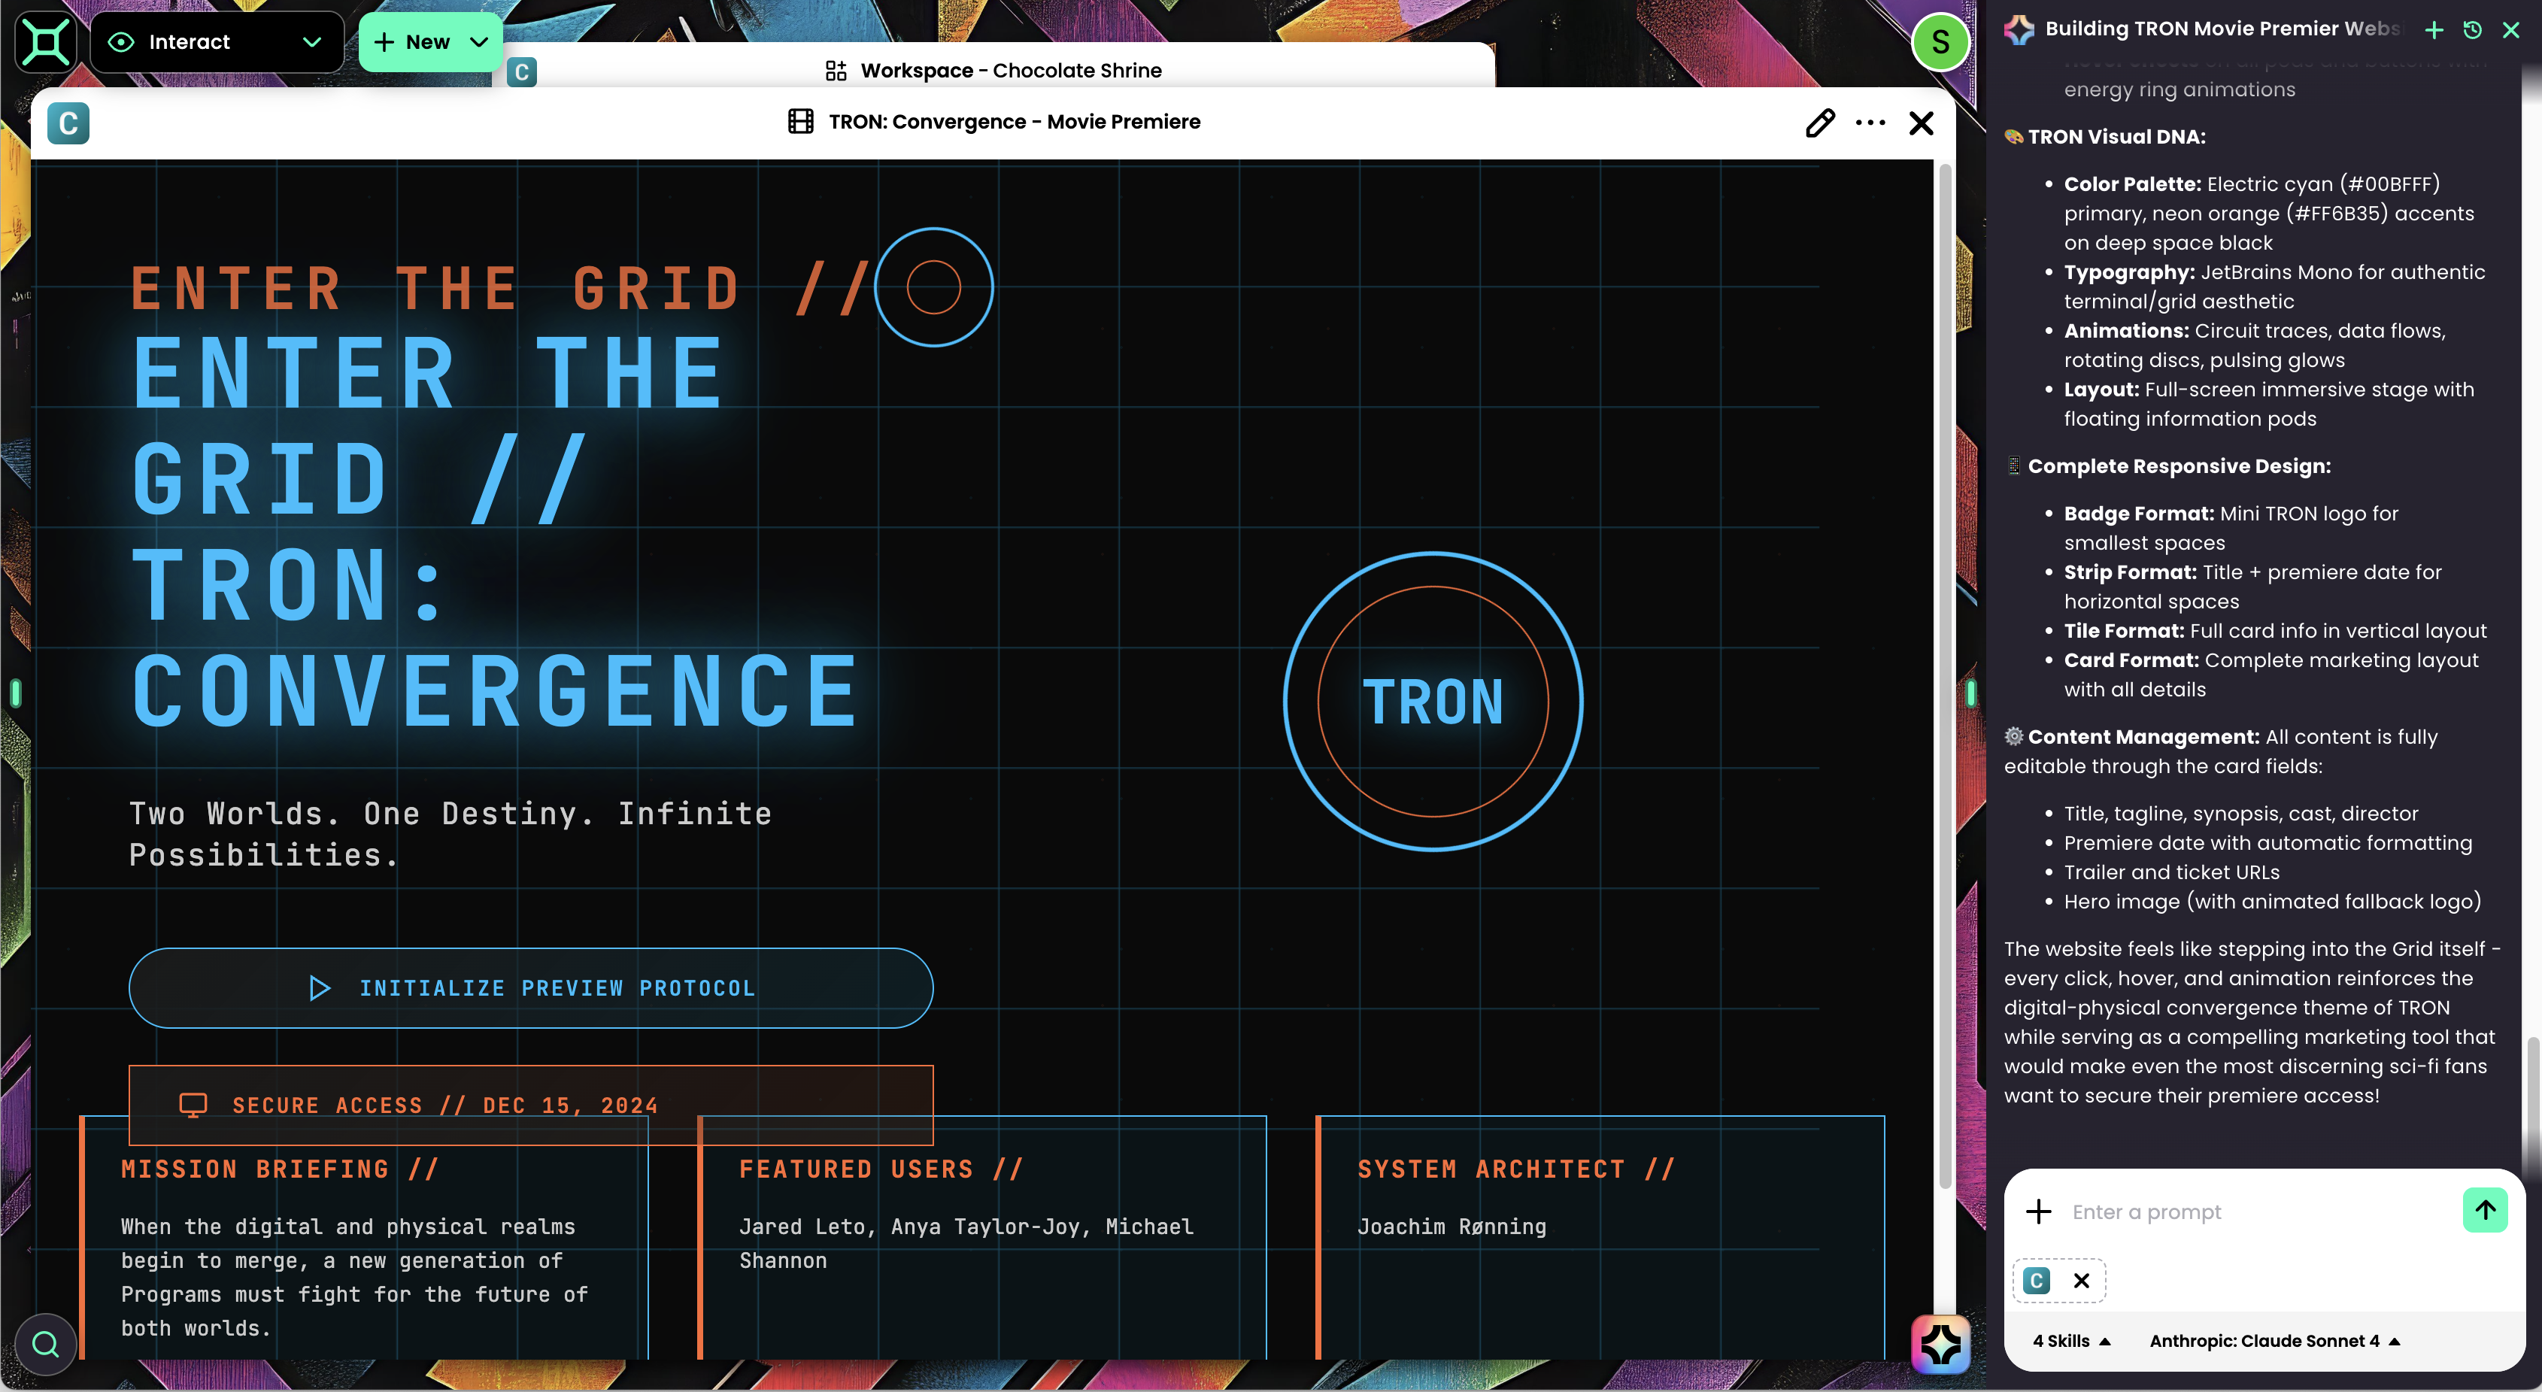Click the C icon on the workspace tab
Viewport: 2542px width, 1392px height.
click(522, 71)
